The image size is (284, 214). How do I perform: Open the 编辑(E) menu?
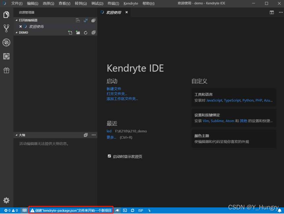point(33,3)
